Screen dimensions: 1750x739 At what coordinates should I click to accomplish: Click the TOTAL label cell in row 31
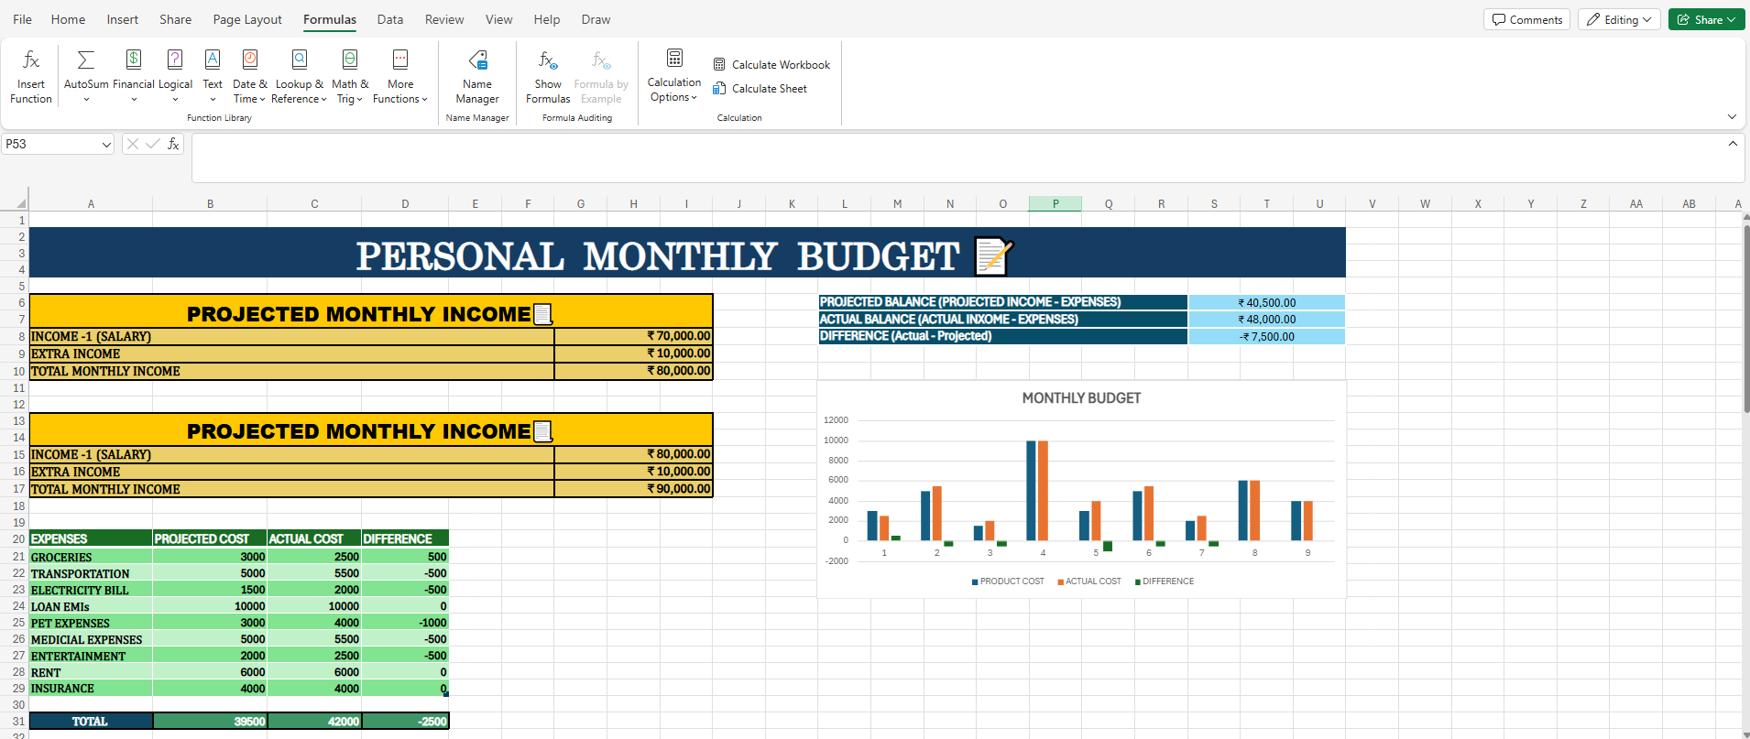click(91, 722)
